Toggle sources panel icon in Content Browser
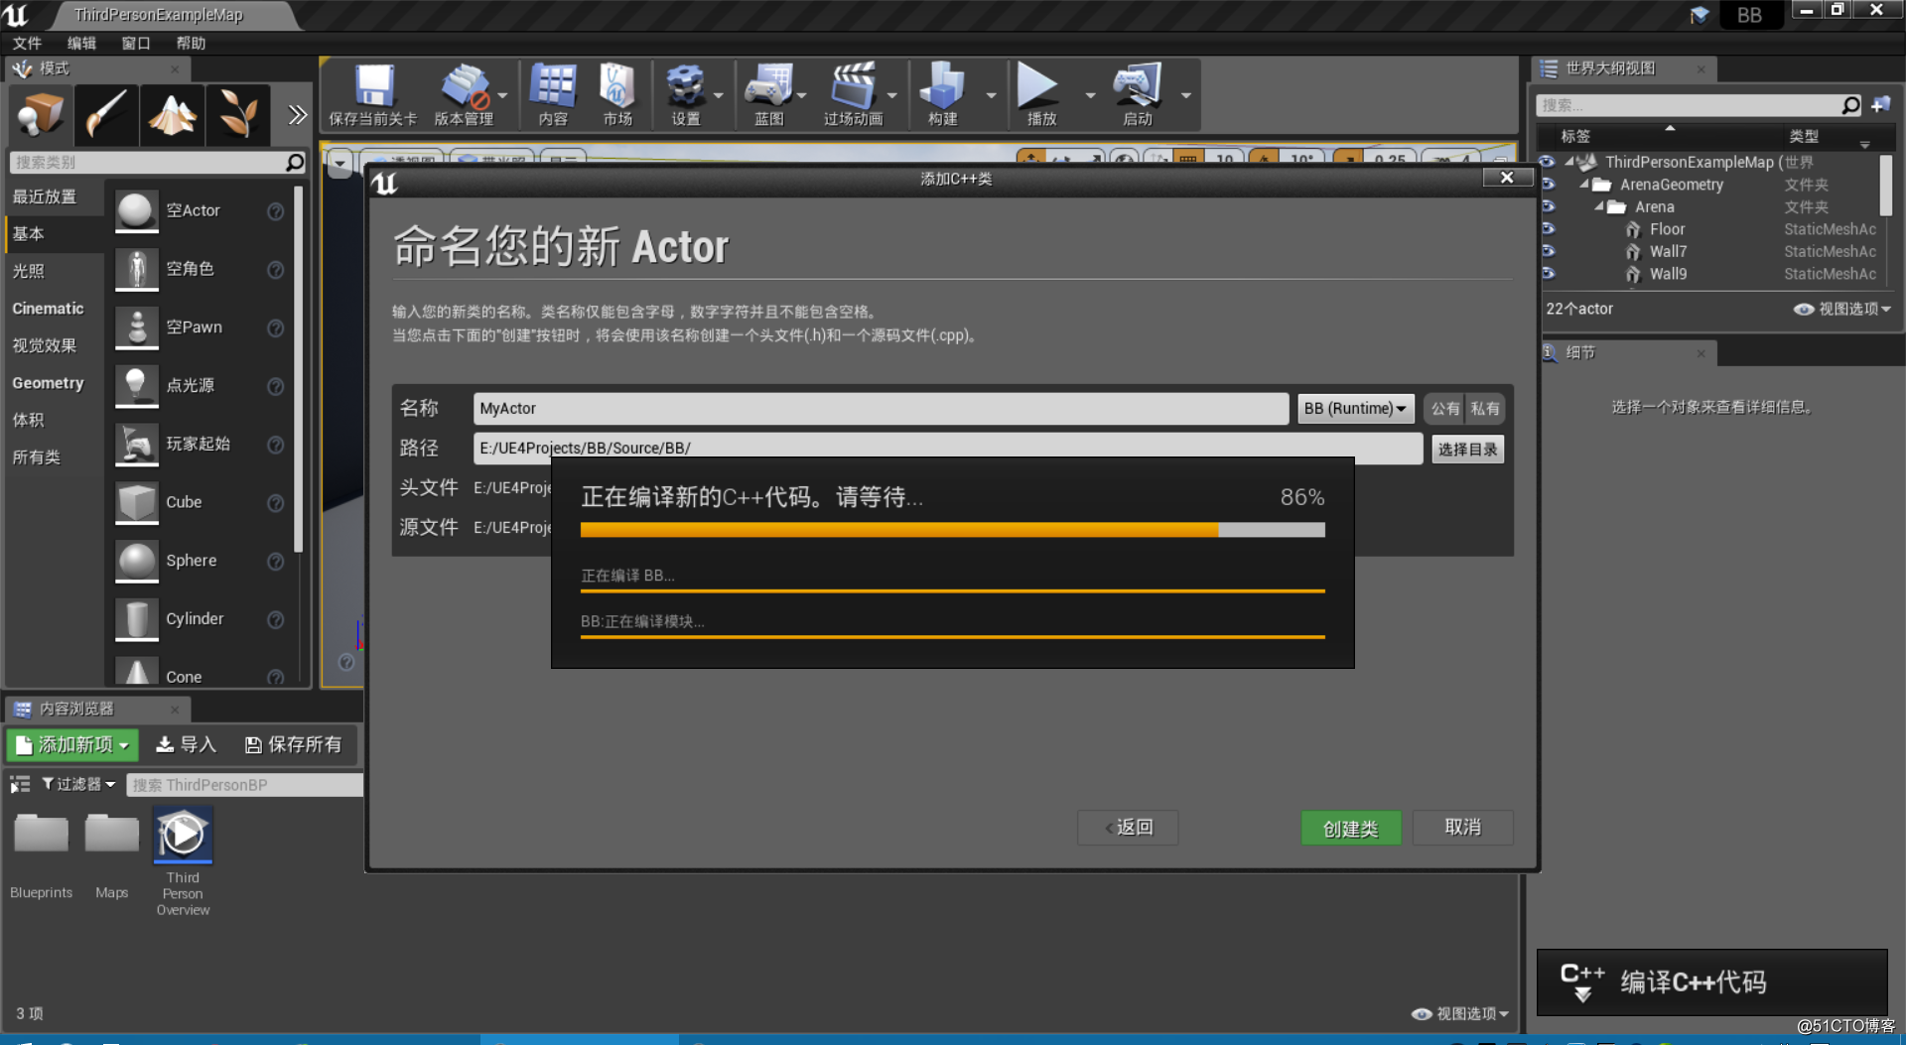Screen dimensions: 1906x1045 (x=20, y=785)
